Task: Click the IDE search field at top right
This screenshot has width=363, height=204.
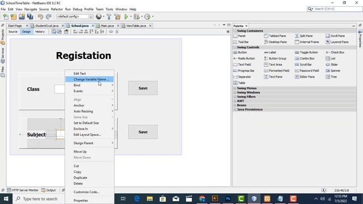Action: [x=335, y=9]
